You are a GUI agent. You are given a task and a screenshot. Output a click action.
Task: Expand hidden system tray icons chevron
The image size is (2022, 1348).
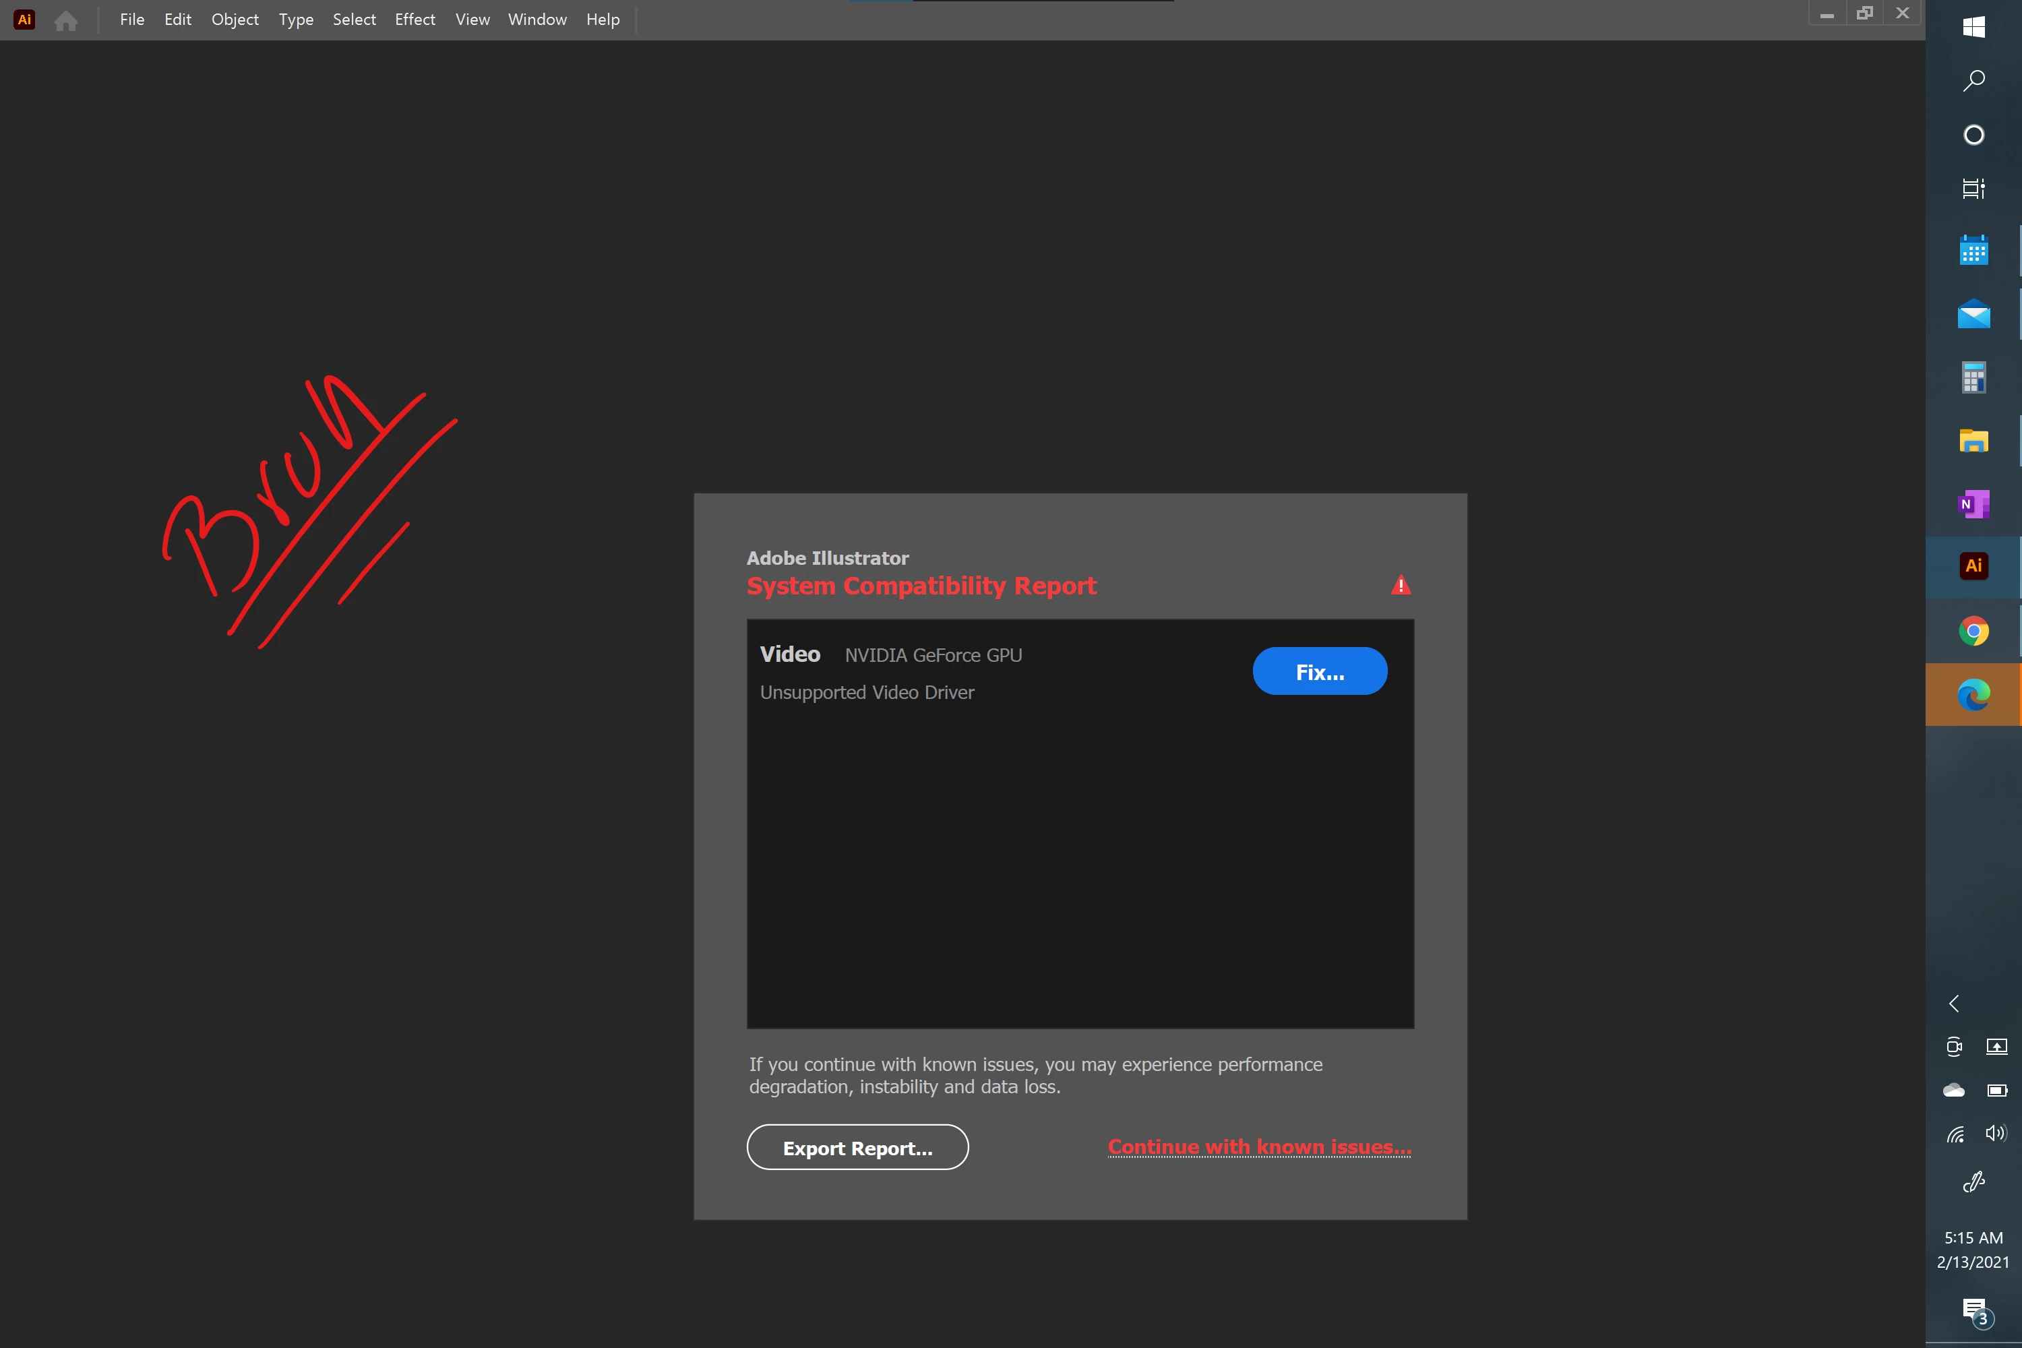pos(1954,1004)
